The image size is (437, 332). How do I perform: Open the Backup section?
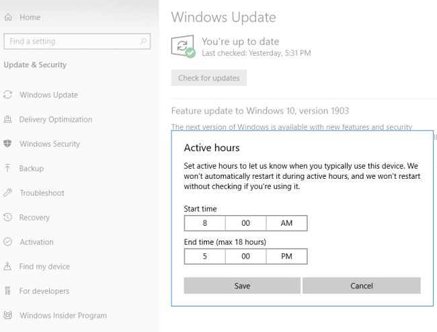pyautogui.click(x=32, y=168)
